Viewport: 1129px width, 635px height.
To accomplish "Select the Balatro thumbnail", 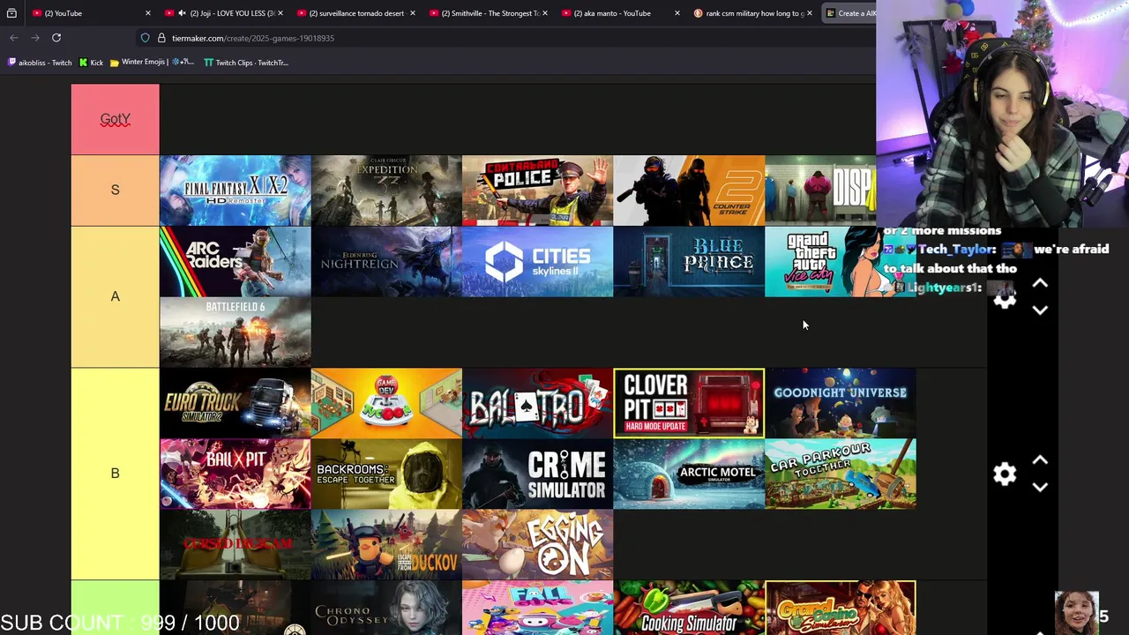I will [x=538, y=403].
